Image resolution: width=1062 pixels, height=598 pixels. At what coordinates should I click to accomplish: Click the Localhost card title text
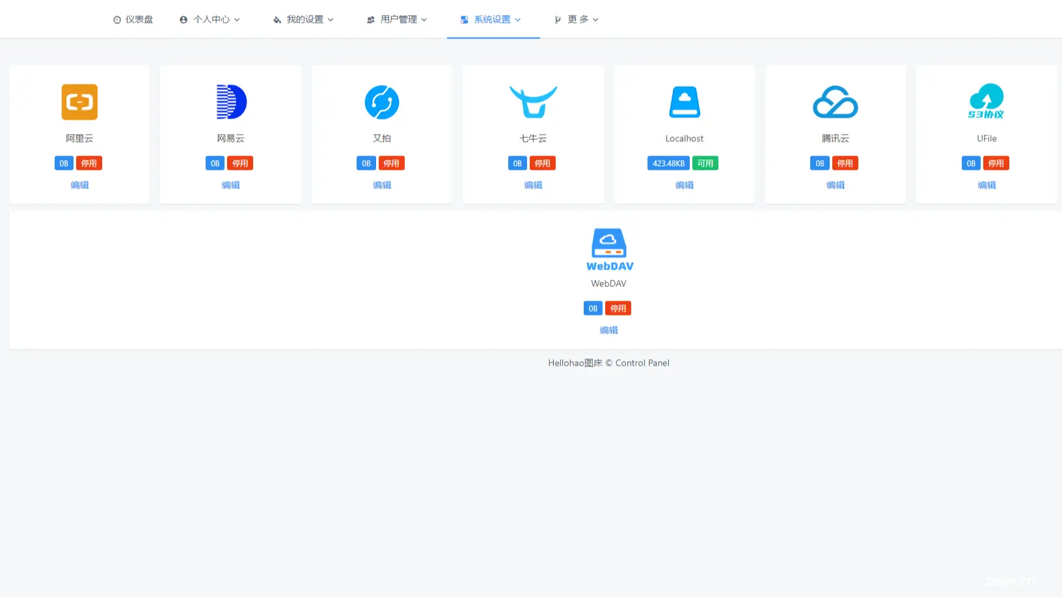point(685,139)
